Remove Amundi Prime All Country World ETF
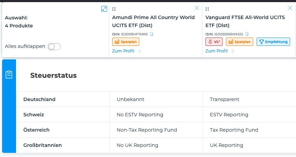Viewport: 296px width, 157px height. (x=197, y=8)
